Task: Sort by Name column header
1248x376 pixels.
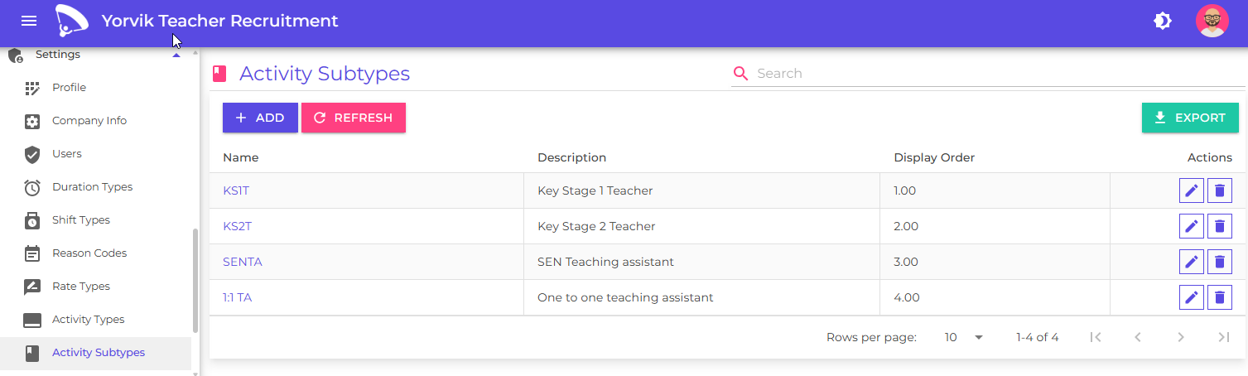Action: pos(241,157)
